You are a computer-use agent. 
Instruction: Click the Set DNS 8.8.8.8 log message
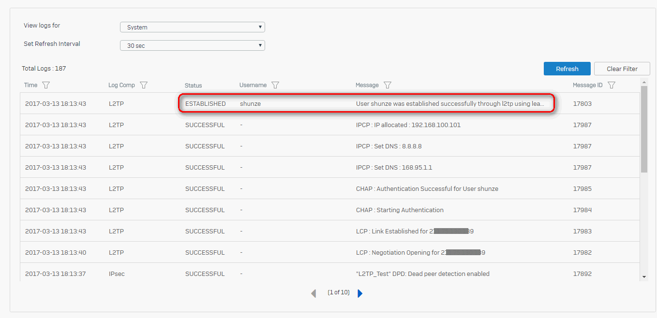385,146
